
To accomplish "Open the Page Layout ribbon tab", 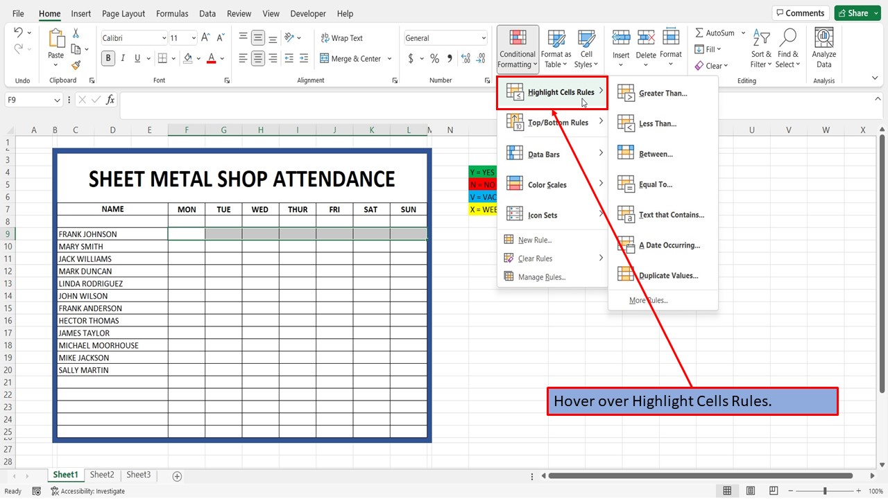I will 123,13.
